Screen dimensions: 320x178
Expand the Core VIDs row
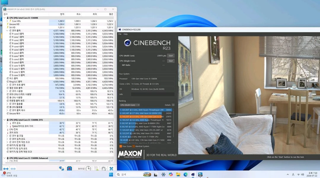tap(7, 21)
